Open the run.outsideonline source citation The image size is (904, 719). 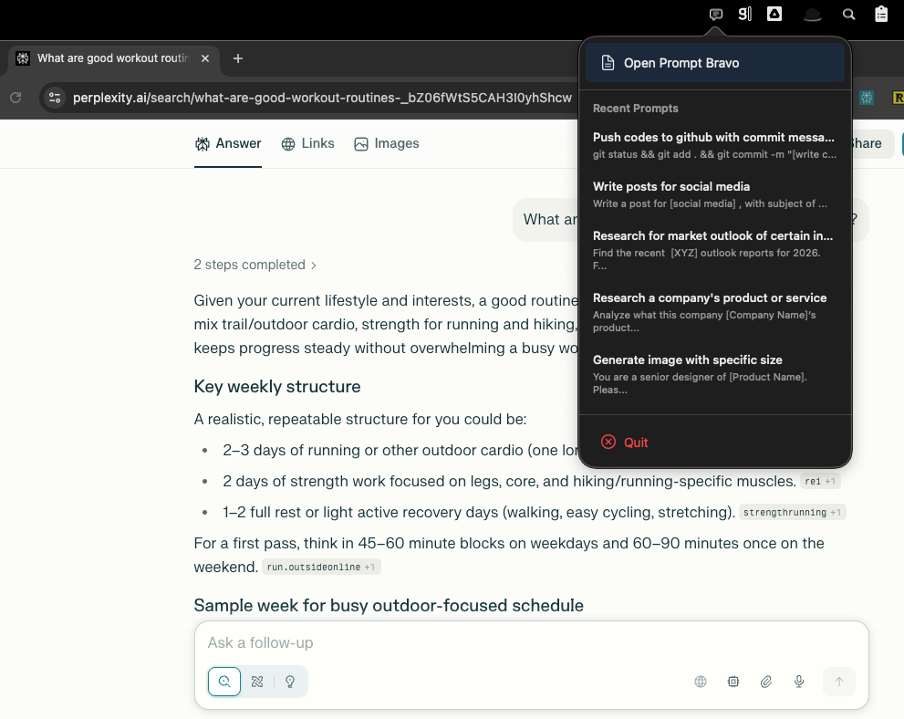(x=321, y=568)
